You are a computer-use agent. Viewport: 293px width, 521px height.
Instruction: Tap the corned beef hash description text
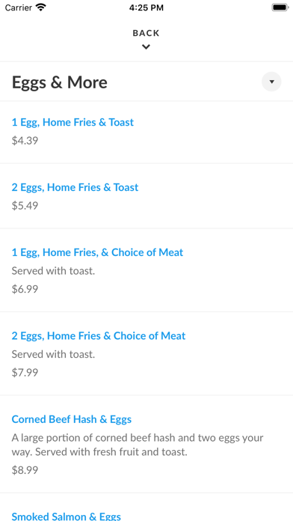pos(138,445)
